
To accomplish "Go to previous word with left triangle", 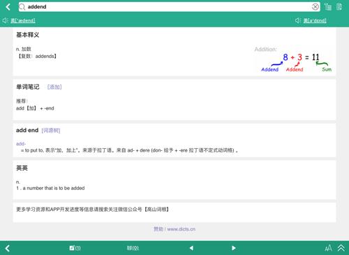I will 191,248.
